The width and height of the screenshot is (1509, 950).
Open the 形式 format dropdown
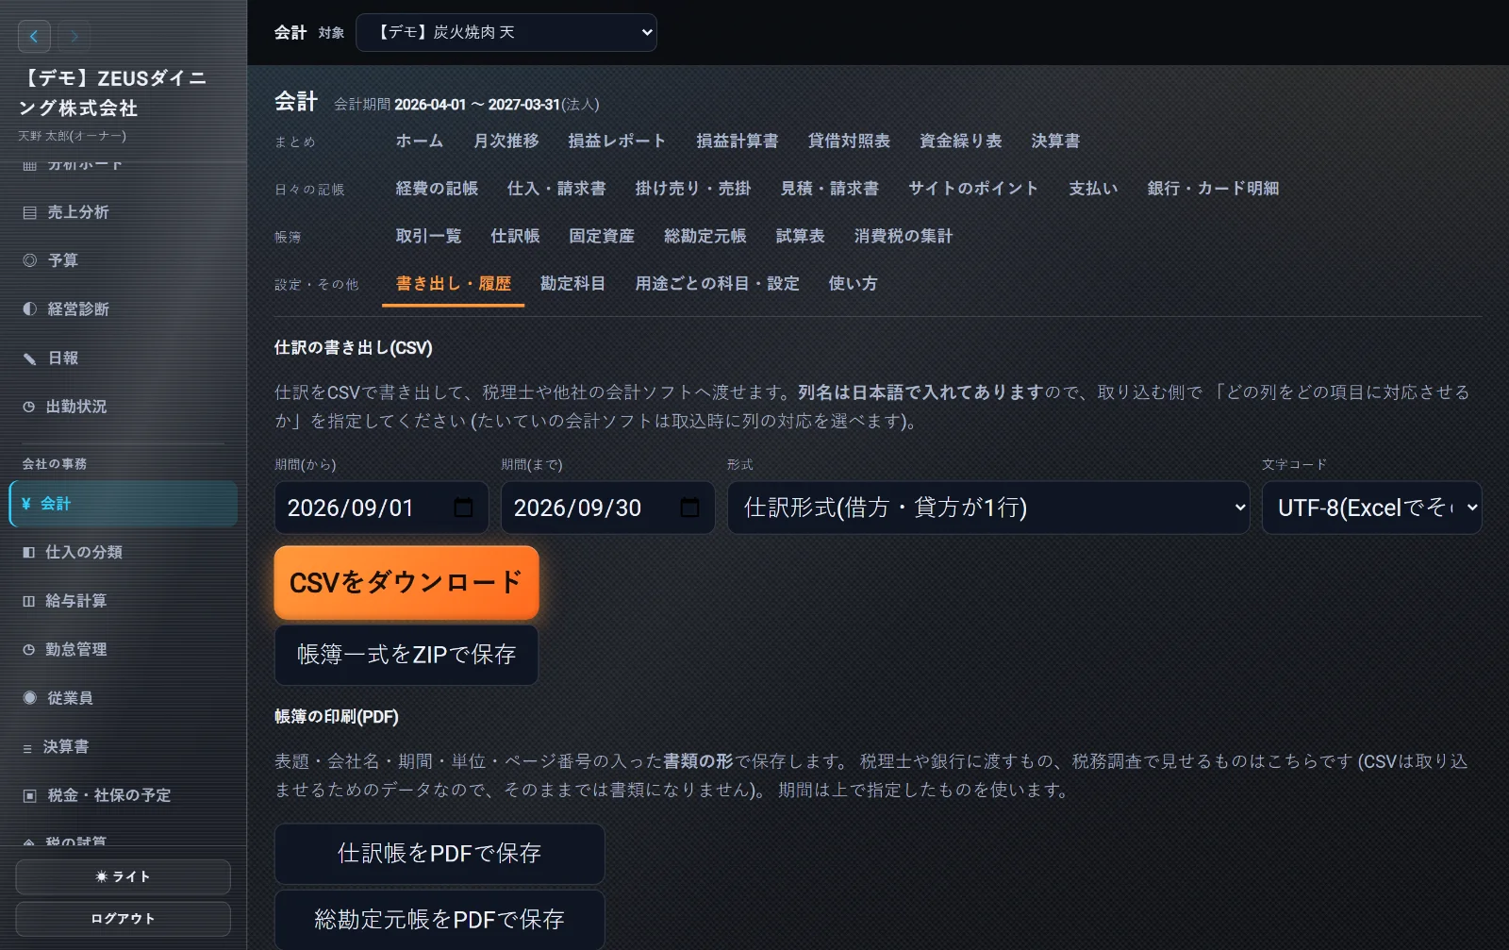(x=988, y=508)
